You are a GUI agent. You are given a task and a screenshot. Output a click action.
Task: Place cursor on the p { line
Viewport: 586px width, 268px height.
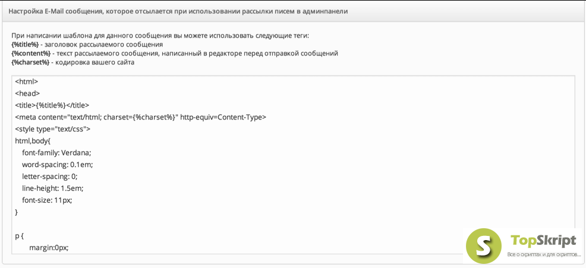pyautogui.click(x=20, y=236)
